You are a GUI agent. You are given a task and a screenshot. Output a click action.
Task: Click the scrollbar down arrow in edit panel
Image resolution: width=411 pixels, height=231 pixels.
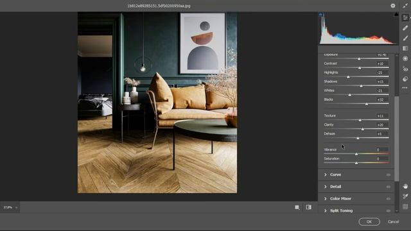pos(397,211)
